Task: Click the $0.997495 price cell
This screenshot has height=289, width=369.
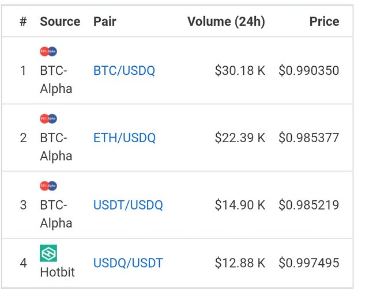Action: click(x=309, y=263)
